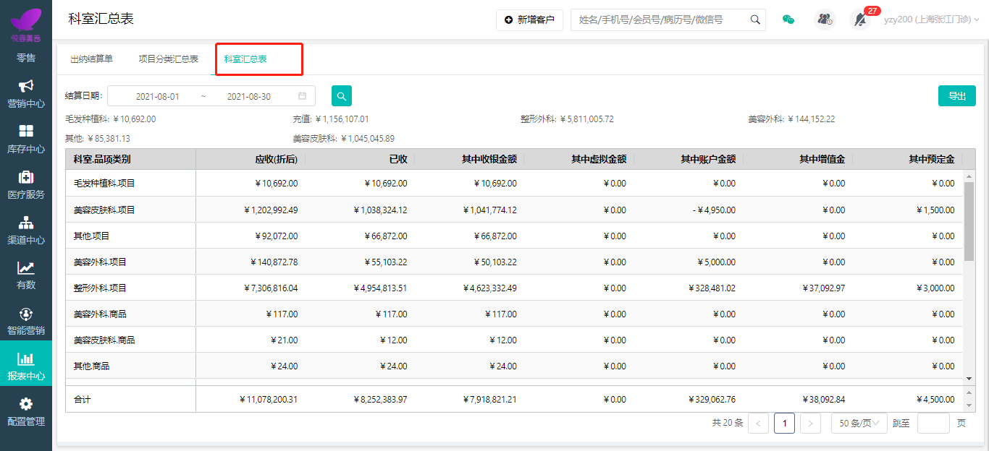Open notifications bell with 27 badge
The image size is (989, 451).
pyautogui.click(x=860, y=20)
